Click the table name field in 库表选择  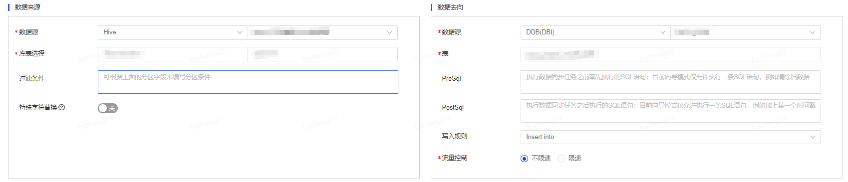click(323, 54)
